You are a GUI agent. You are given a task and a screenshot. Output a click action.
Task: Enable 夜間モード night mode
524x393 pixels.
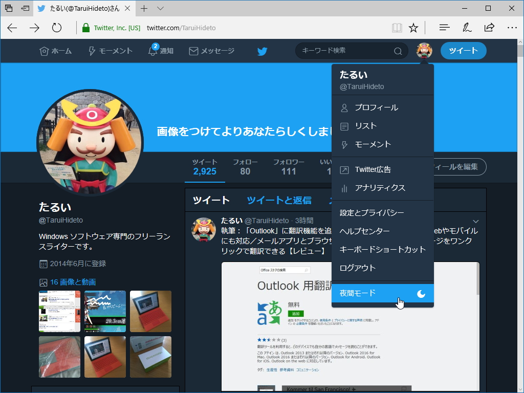point(382,293)
